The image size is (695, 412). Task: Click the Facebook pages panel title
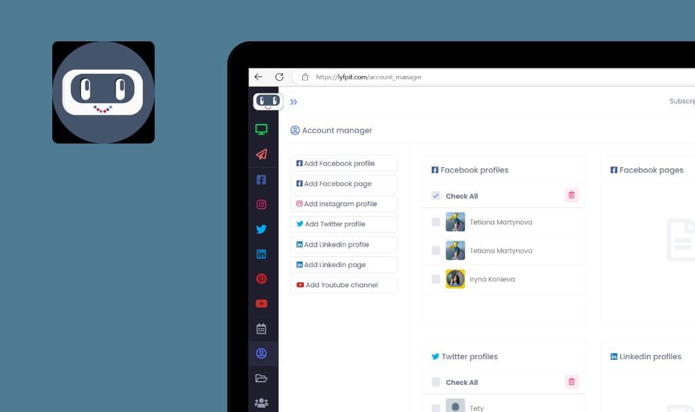[652, 170]
